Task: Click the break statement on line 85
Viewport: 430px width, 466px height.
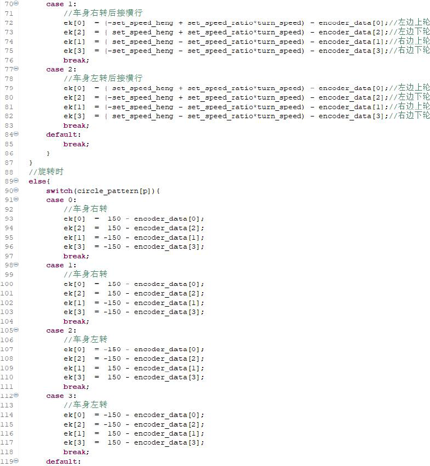Action: click(76, 144)
